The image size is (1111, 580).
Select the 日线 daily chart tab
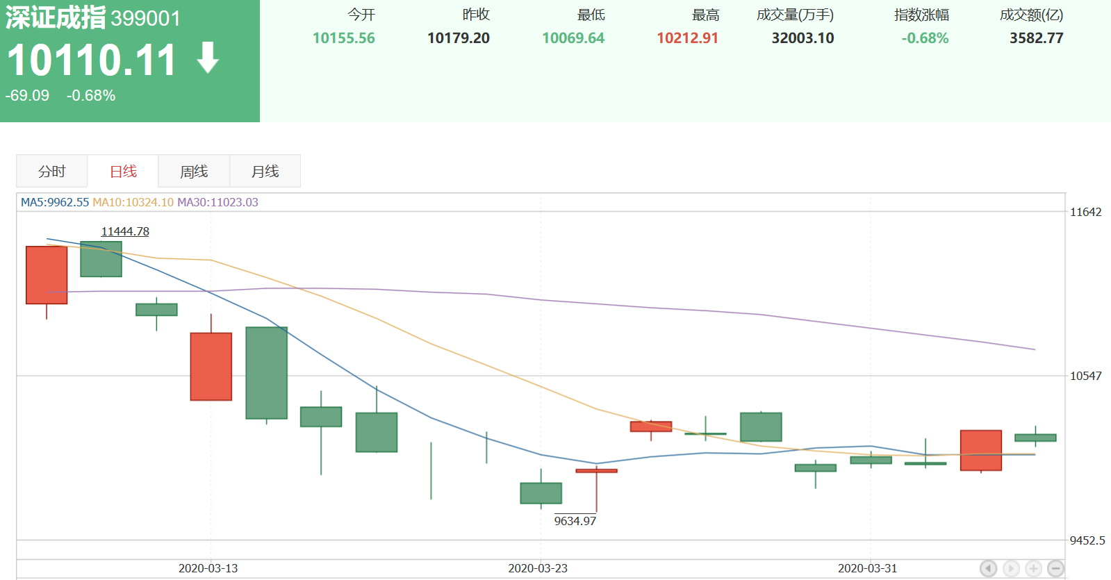pyautogui.click(x=123, y=172)
